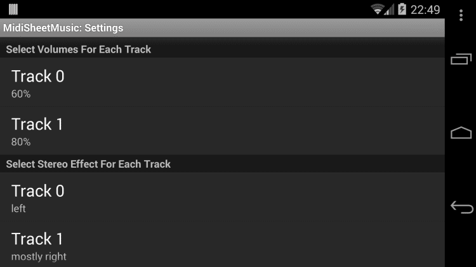Image resolution: width=476 pixels, height=267 pixels.
Task: Click the 'Select Stereo Effect For Each Track' header
Action: 88,164
